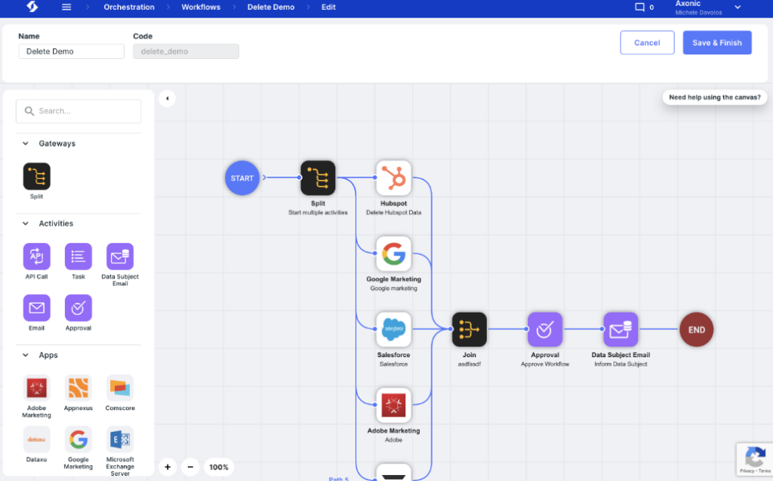Pick the Task activity icon
Image resolution: width=773 pixels, height=481 pixels.
pyautogui.click(x=78, y=257)
